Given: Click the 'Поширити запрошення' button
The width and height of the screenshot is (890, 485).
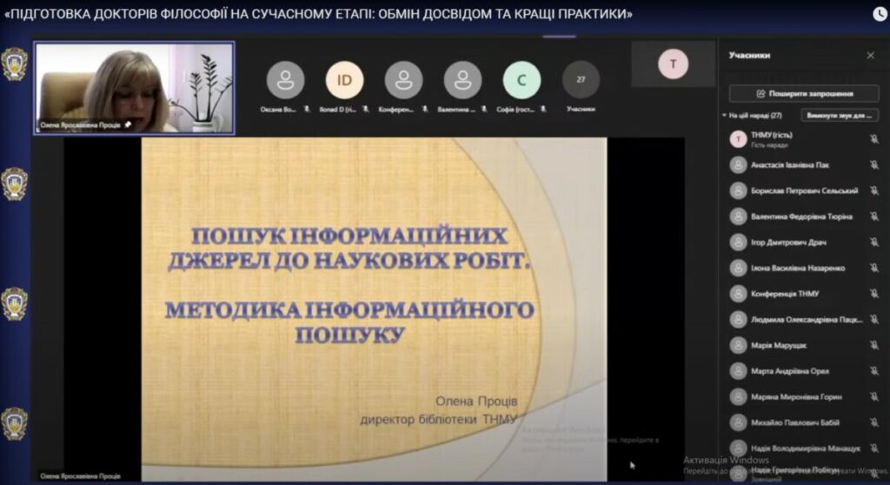Looking at the screenshot, I should [804, 93].
